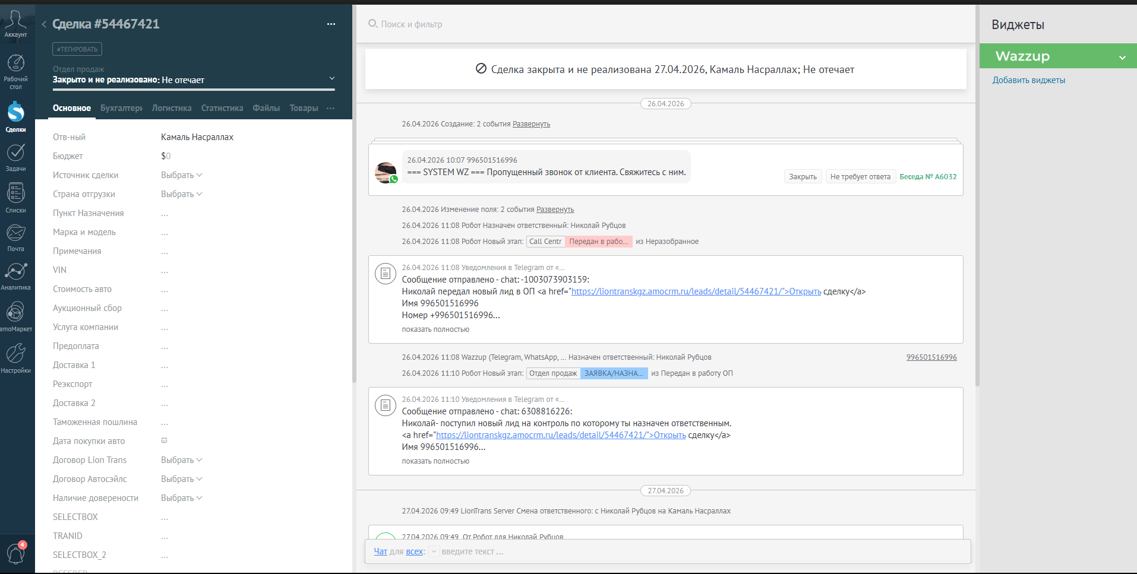Click ЗАЯВКА/НАЗНА... stage label
The image size is (1137, 574).
614,373
